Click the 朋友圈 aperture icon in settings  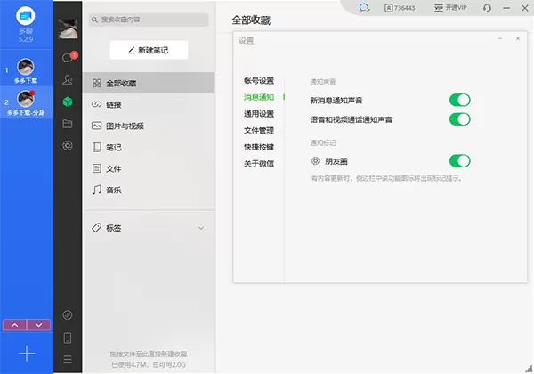click(x=315, y=161)
